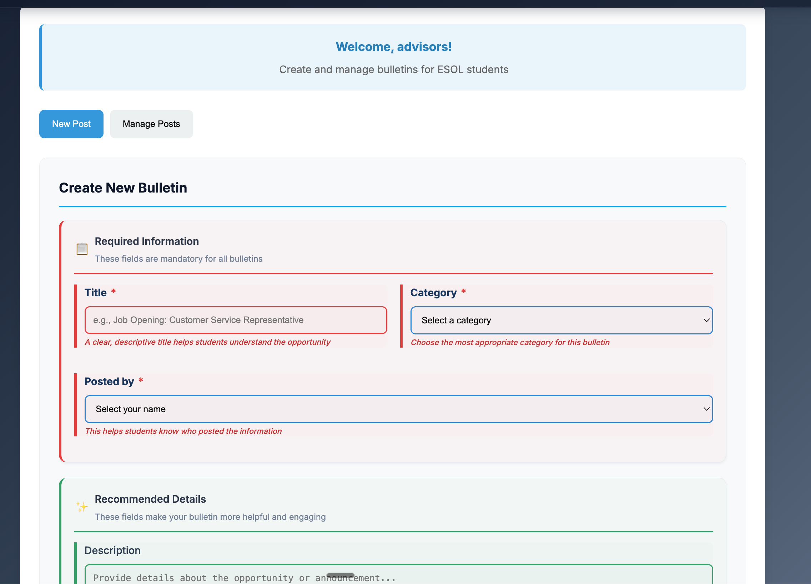Click into the Title input field
The height and width of the screenshot is (584, 811).
[x=235, y=320]
